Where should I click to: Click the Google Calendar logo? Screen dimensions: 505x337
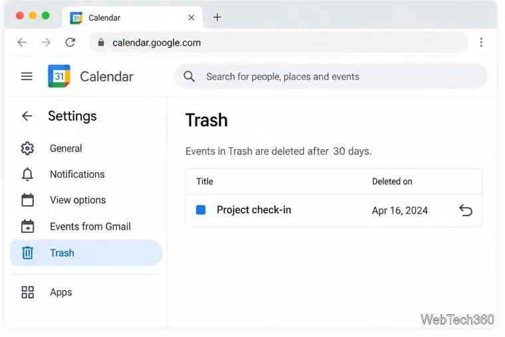tap(59, 76)
